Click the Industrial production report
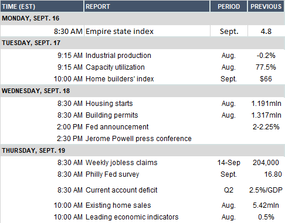This screenshot has width=285, height=223. [118, 56]
